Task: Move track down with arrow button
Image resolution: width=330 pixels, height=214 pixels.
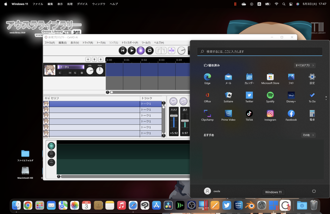Action: click(x=101, y=59)
